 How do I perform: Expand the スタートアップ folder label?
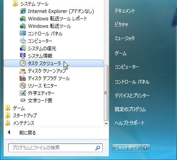coord(25,116)
